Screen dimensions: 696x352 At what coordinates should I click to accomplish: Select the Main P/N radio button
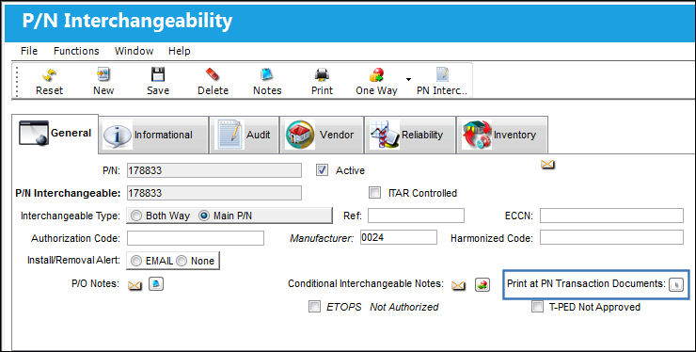point(205,216)
